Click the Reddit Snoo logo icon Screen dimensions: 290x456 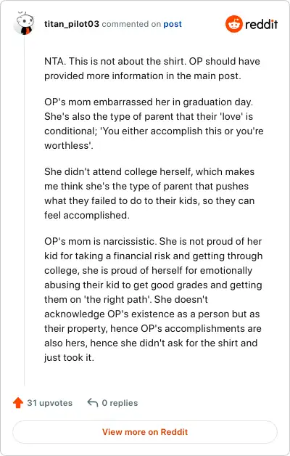(233, 24)
